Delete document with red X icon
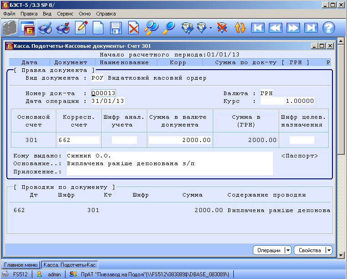 pos(134,28)
